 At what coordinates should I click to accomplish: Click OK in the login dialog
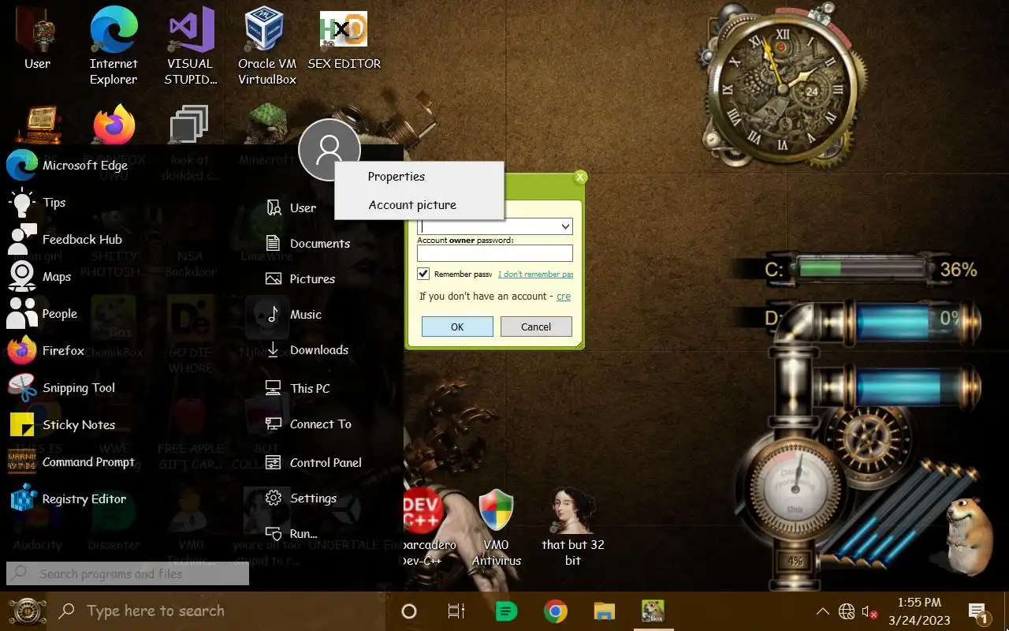click(x=457, y=327)
